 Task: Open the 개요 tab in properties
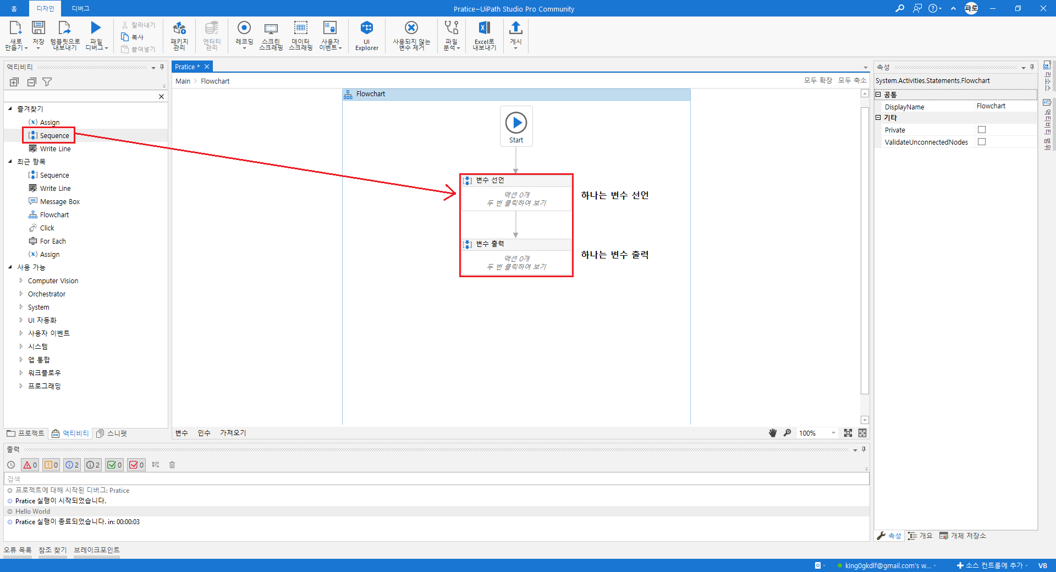tap(920, 536)
